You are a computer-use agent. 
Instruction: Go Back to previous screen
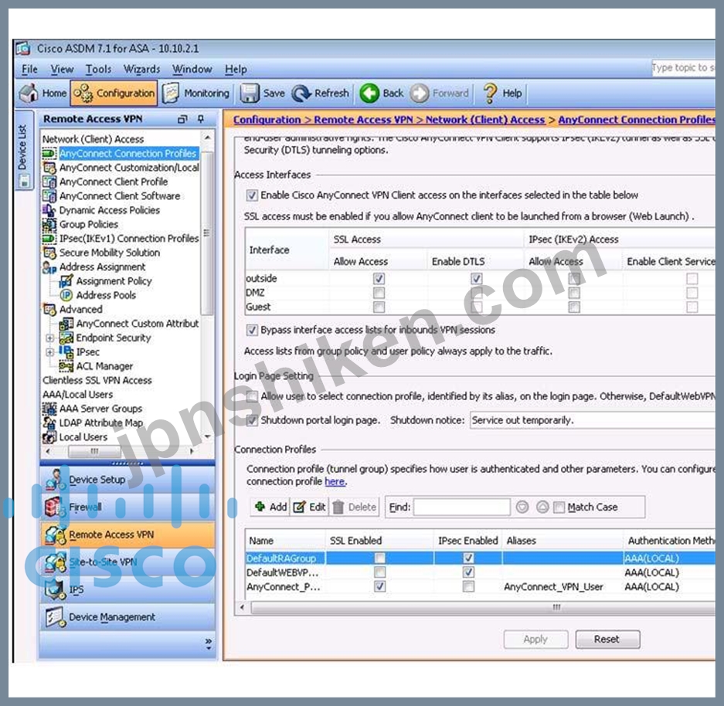pyautogui.click(x=382, y=93)
